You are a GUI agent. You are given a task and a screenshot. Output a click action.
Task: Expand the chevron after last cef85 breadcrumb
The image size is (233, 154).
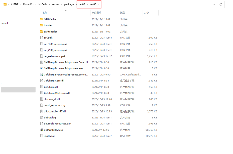[99, 4]
